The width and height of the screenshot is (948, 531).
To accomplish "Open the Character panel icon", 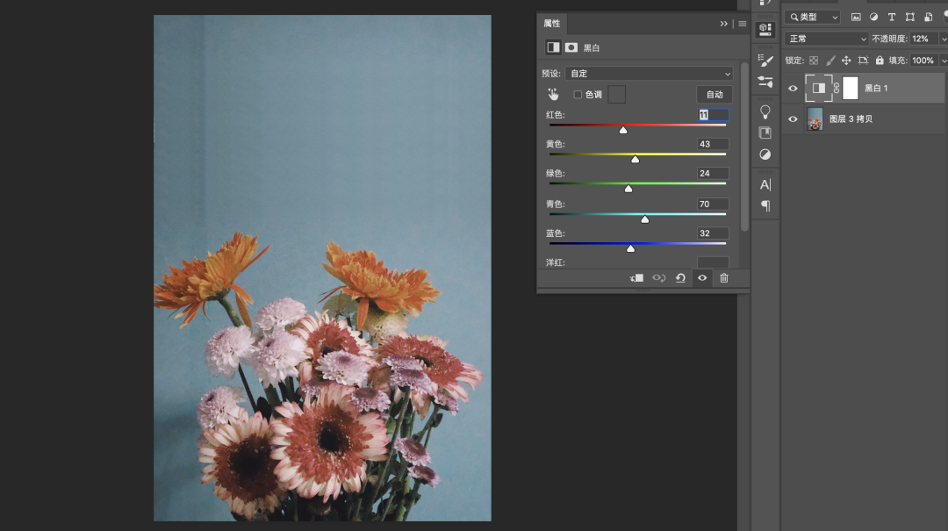I will pos(765,184).
